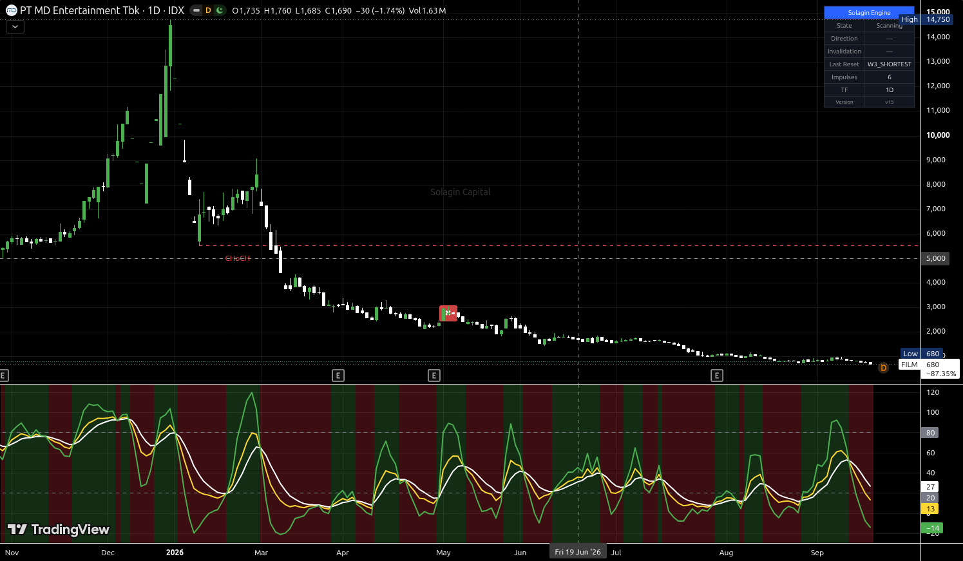
Task: Click the Invalidation row label
Action: pyautogui.click(x=844, y=52)
